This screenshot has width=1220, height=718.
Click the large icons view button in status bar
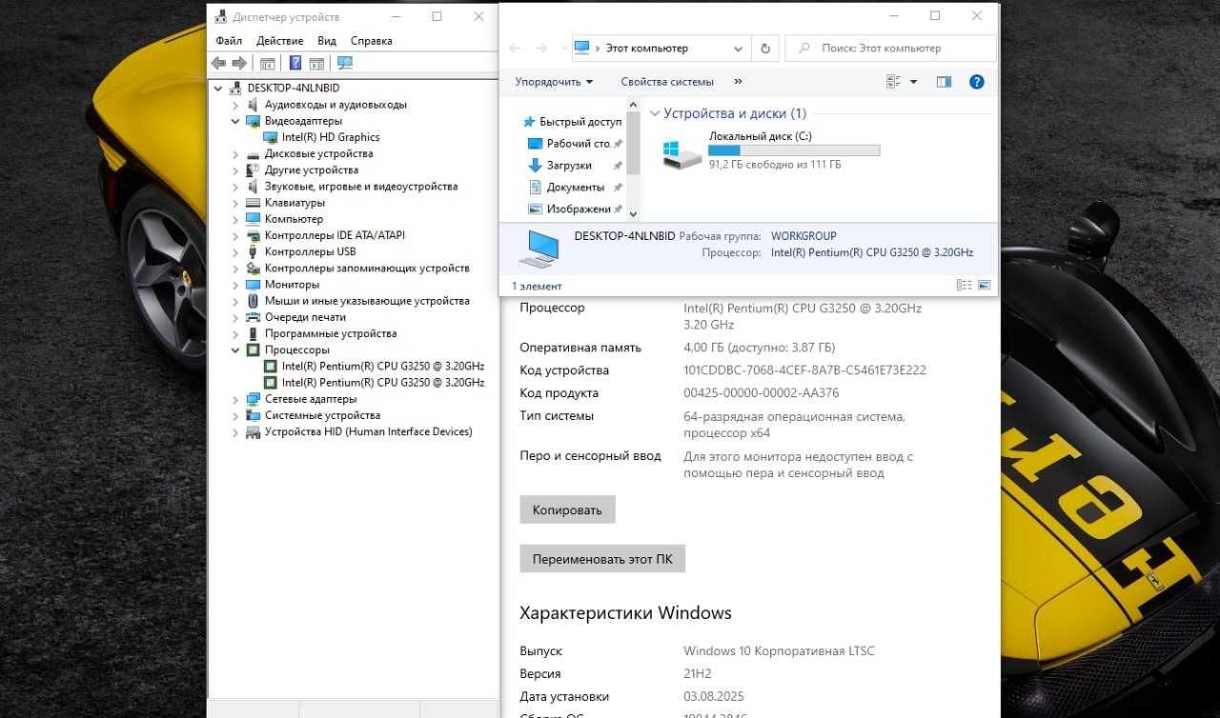click(984, 285)
